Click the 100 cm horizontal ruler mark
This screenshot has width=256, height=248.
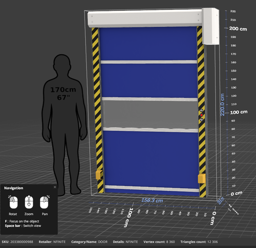[129, 217]
